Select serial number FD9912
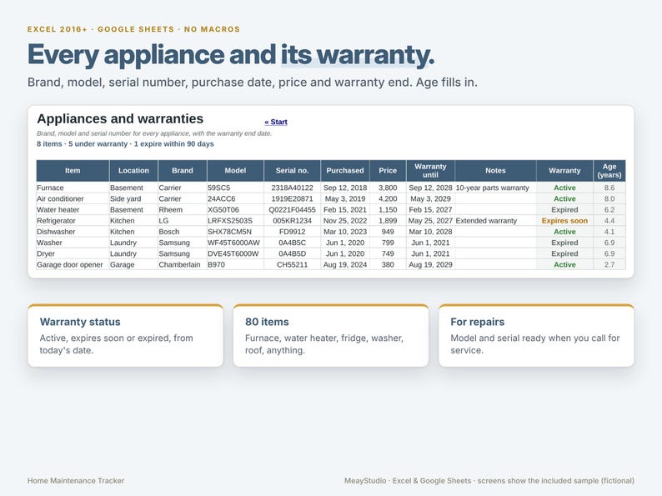Screen dimensions: 662x496 coord(292,232)
